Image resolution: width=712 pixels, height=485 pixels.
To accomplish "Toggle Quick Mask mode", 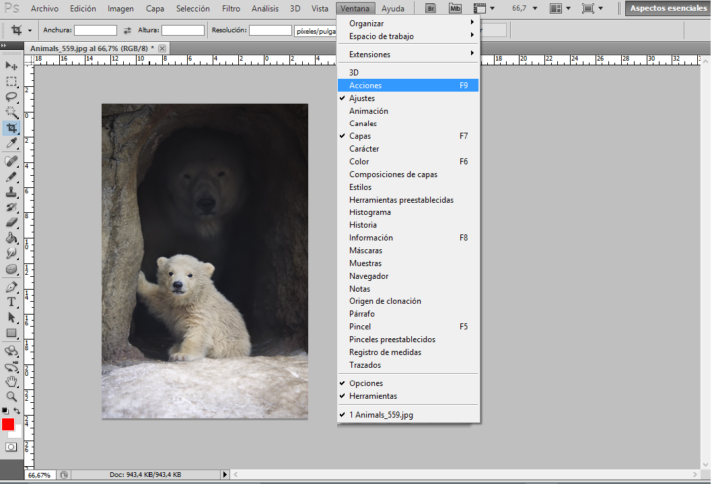I will coord(11,447).
